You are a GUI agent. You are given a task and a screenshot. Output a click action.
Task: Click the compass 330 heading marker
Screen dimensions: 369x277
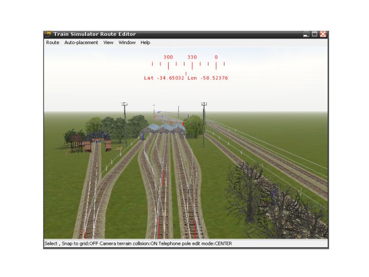pos(192,57)
